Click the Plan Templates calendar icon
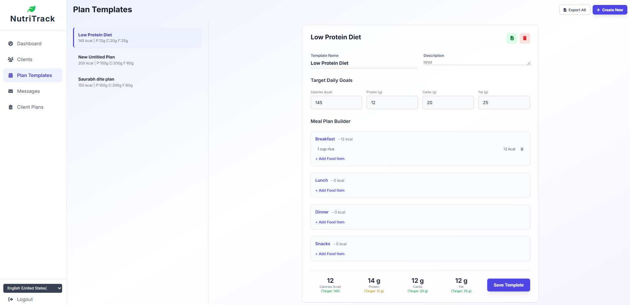 (x=10, y=75)
